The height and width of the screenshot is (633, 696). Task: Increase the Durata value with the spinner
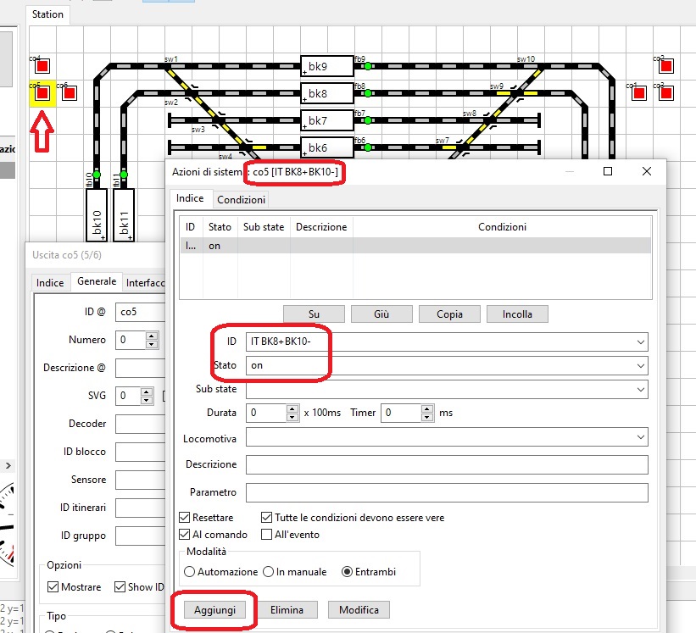pos(292,408)
